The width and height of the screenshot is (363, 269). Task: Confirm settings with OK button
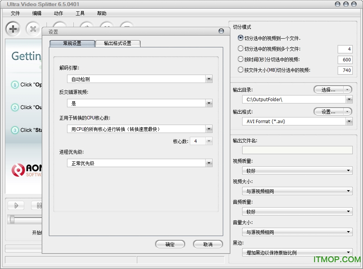[x=170, y=244]
